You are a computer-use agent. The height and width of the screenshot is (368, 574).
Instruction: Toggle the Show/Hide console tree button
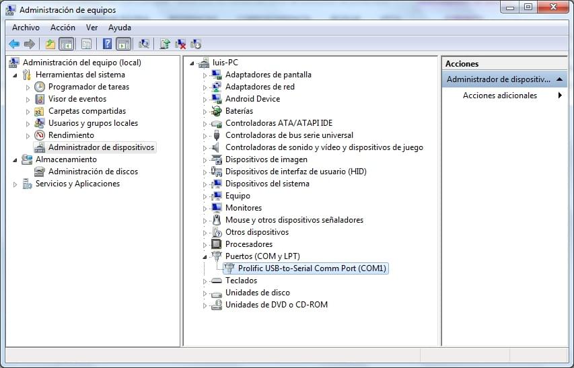(66, 44)
